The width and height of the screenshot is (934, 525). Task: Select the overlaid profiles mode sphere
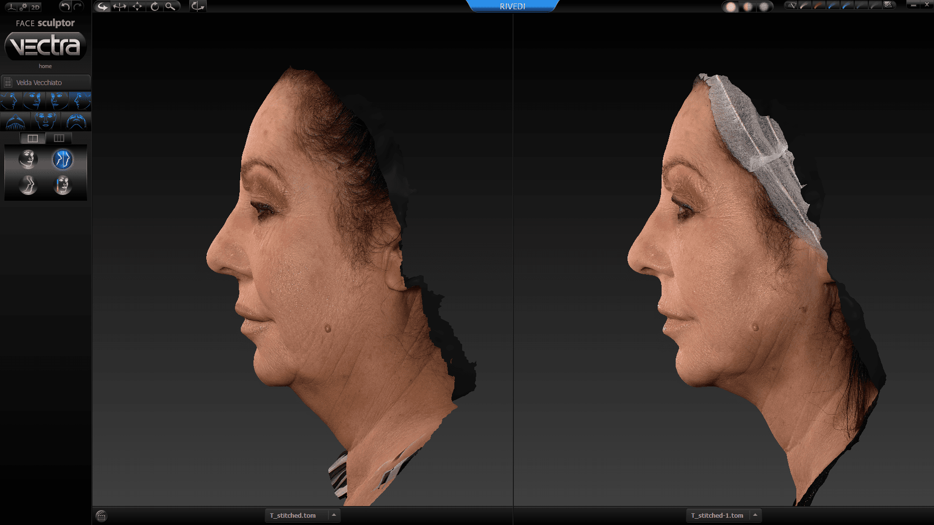(28, 185)
